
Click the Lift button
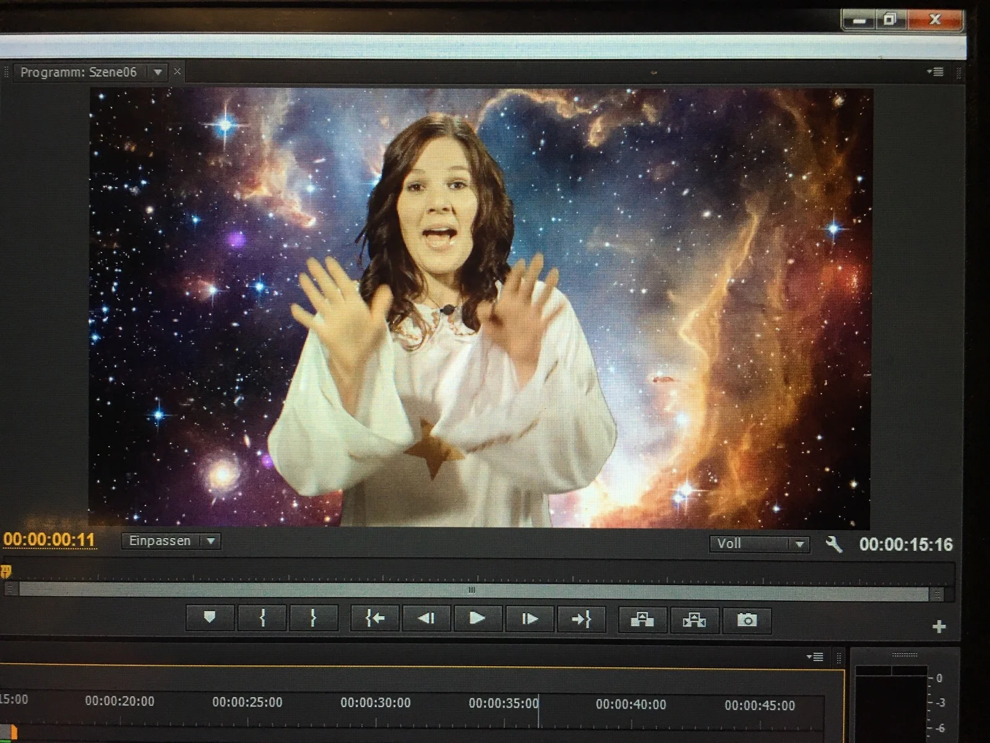(642, 620)
